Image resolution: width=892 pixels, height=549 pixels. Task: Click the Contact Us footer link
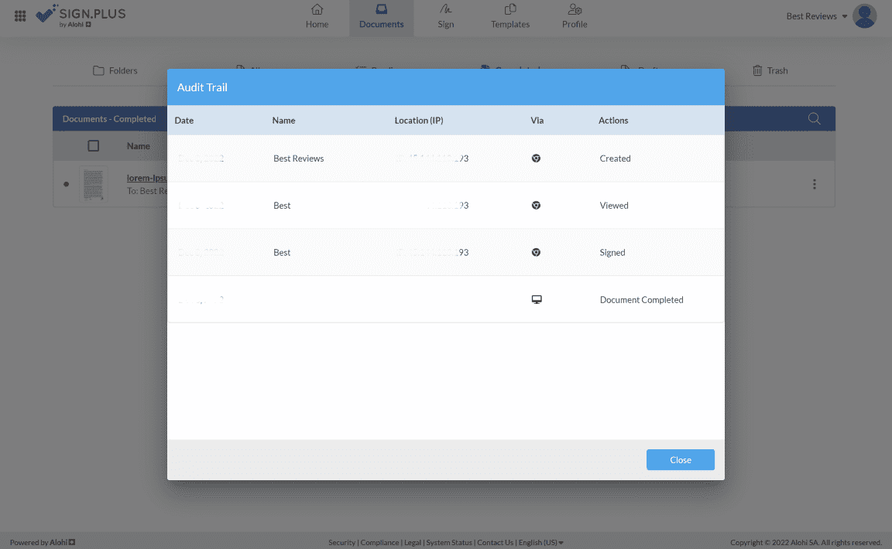pos(496,543)
